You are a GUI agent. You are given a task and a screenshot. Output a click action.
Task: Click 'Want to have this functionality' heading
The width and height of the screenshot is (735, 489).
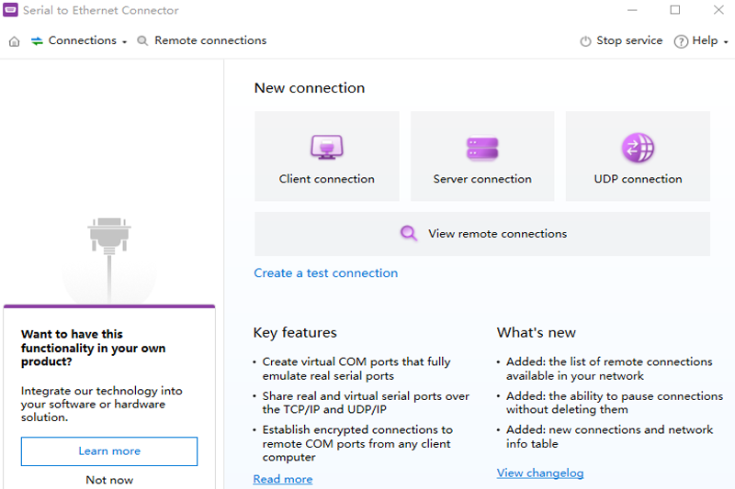pyautogui.click(x=94, y=348)
